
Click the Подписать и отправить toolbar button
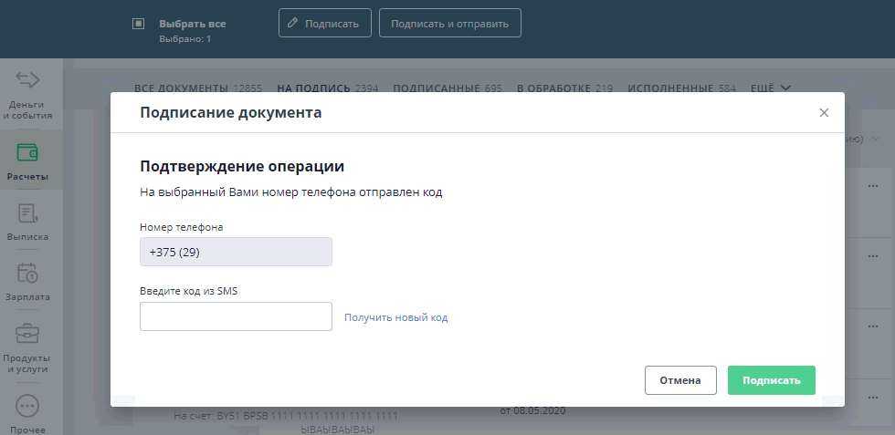pos(449,24)
